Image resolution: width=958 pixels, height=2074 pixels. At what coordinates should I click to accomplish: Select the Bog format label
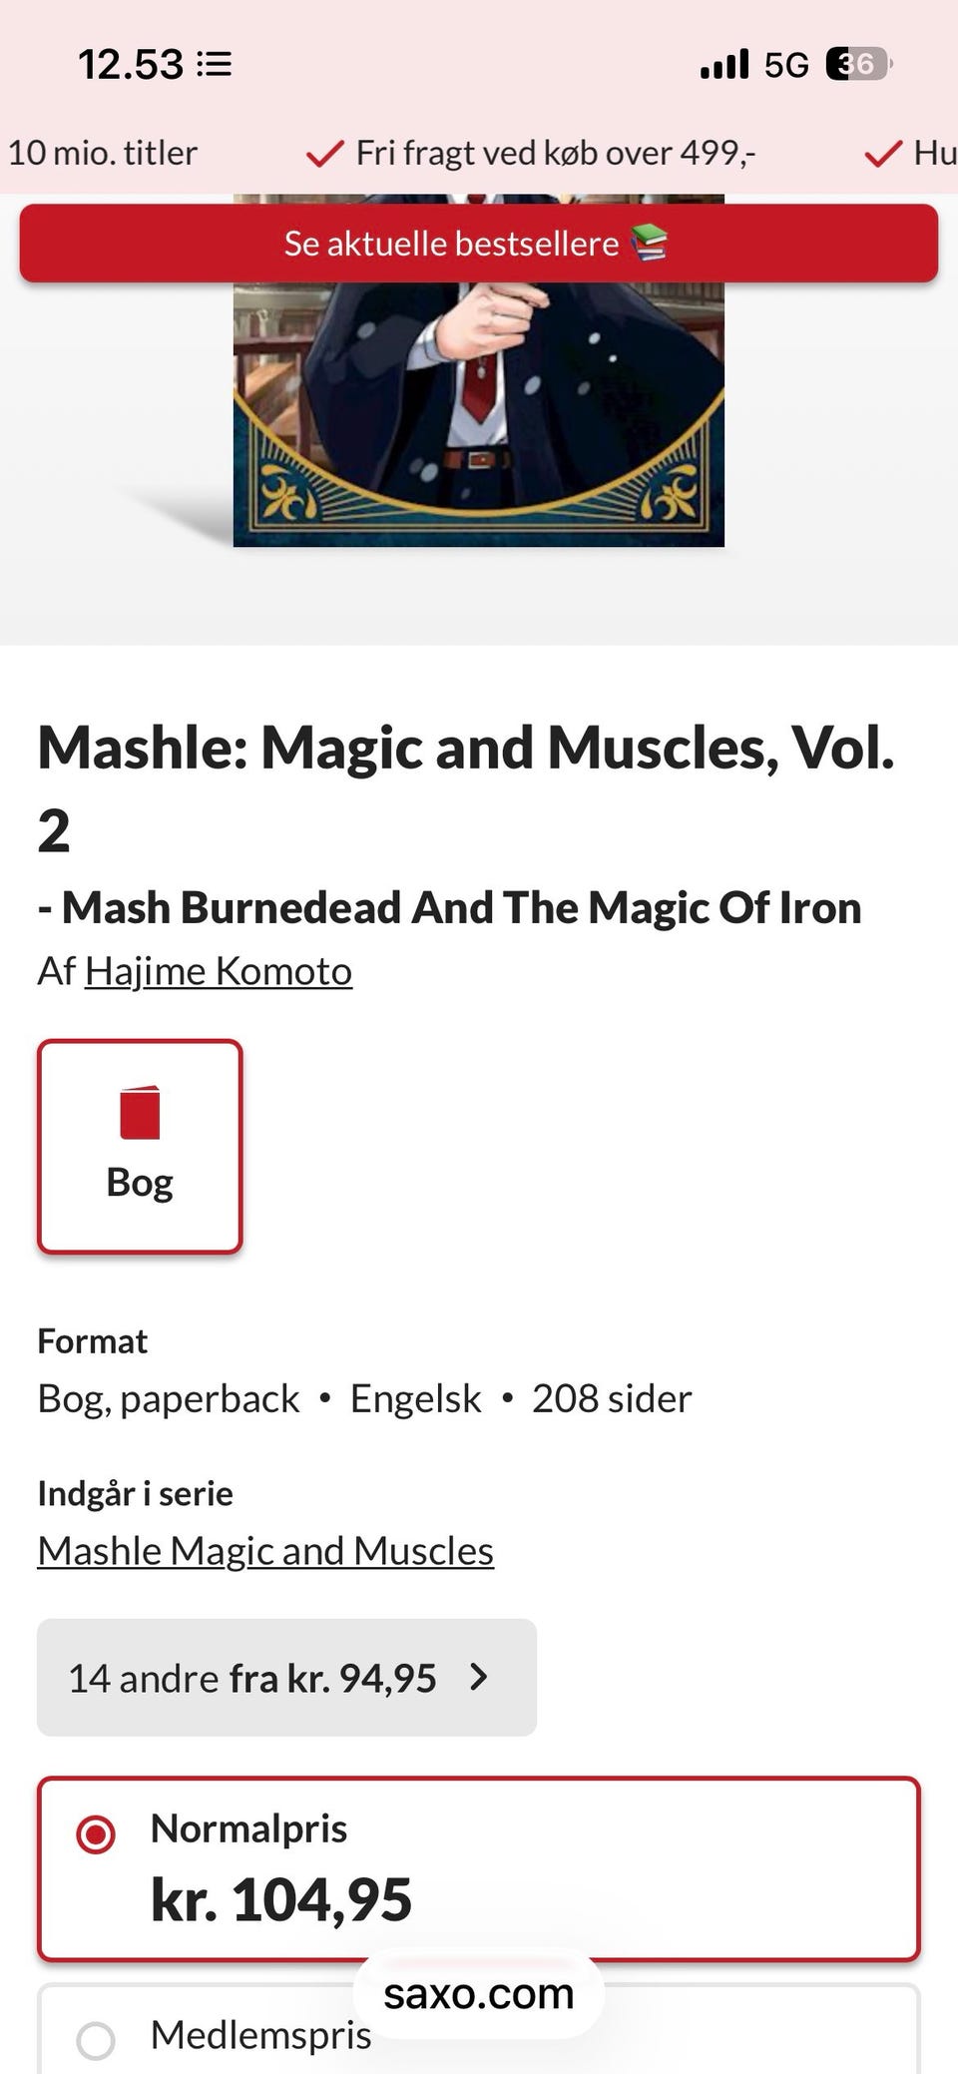tap(140, 1183)
